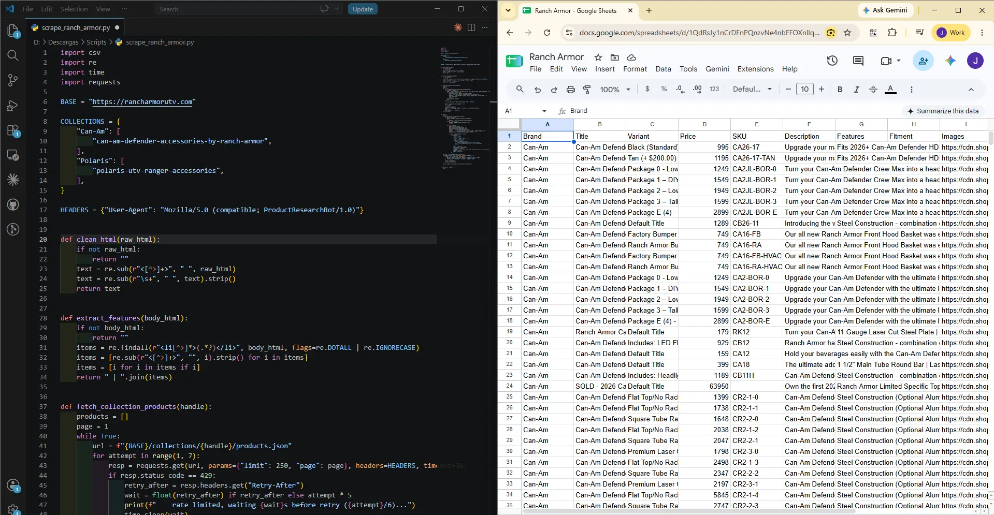Image resolution: width=994 pixels, height=515 pixels.
Task: Open the Work profile button in Chrome
Action: point(951,33)
